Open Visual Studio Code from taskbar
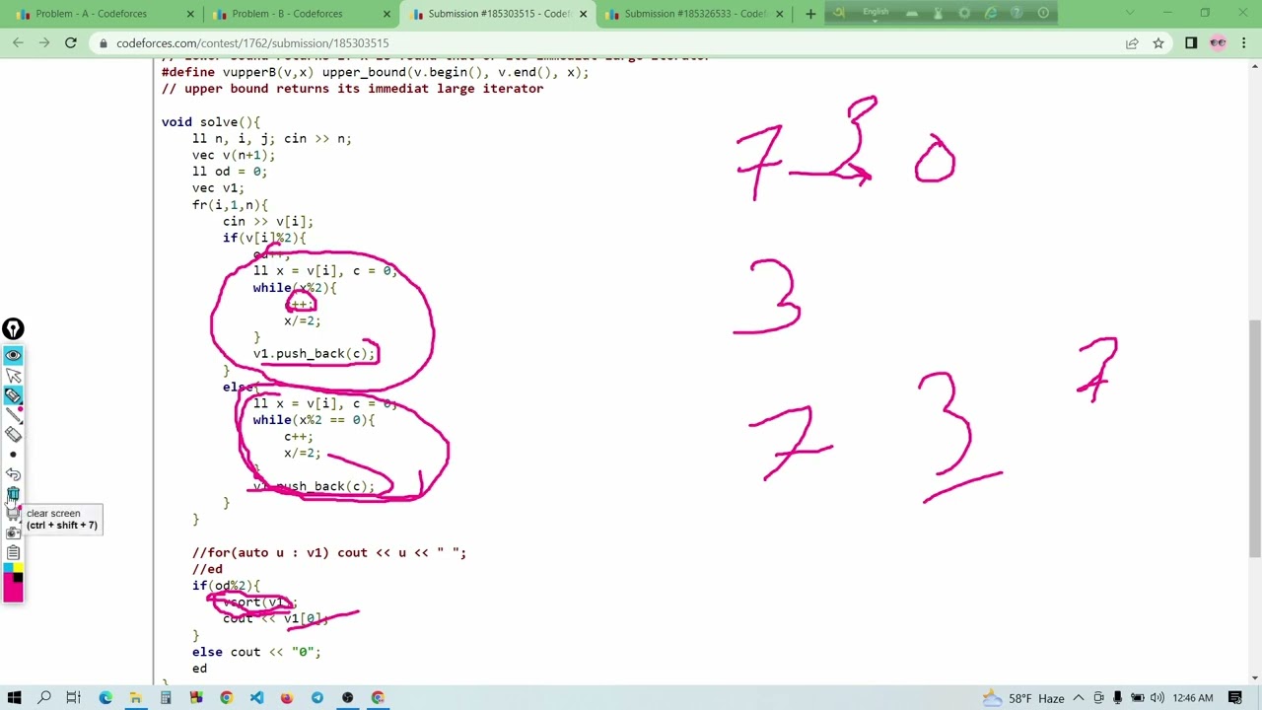The image size is (1262, 710). pyautogui.click(x=256, y=698)
